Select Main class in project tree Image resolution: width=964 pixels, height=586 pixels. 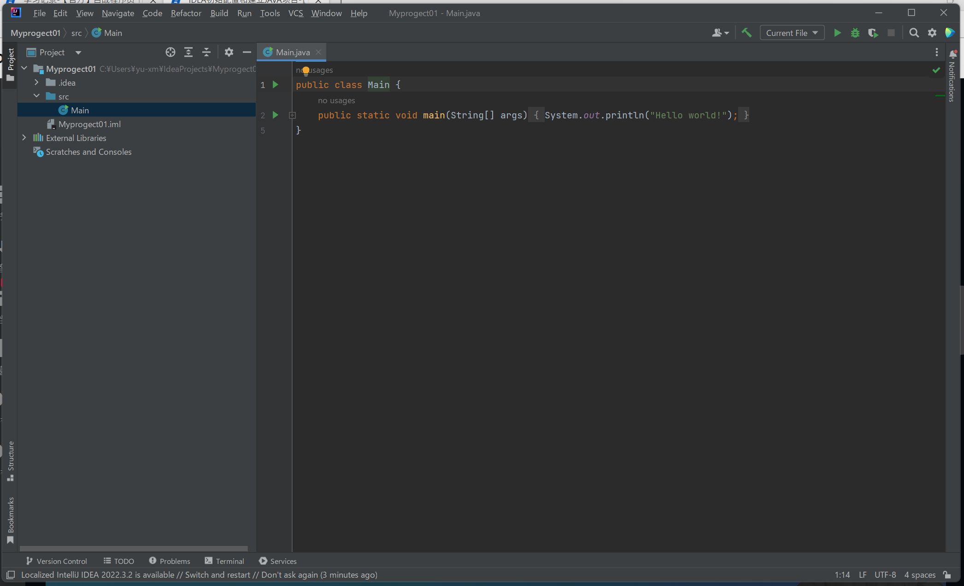(x=136, y=110)
